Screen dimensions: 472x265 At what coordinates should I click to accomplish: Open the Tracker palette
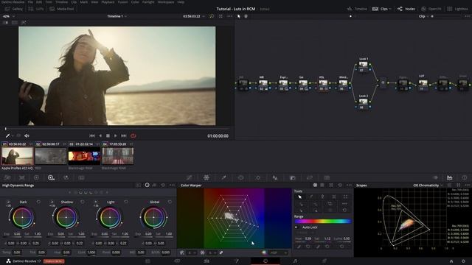click(x=258, y=177)
